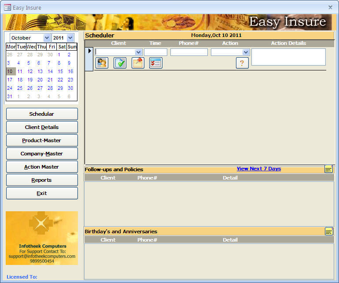Open Action Master

[42, 167]
